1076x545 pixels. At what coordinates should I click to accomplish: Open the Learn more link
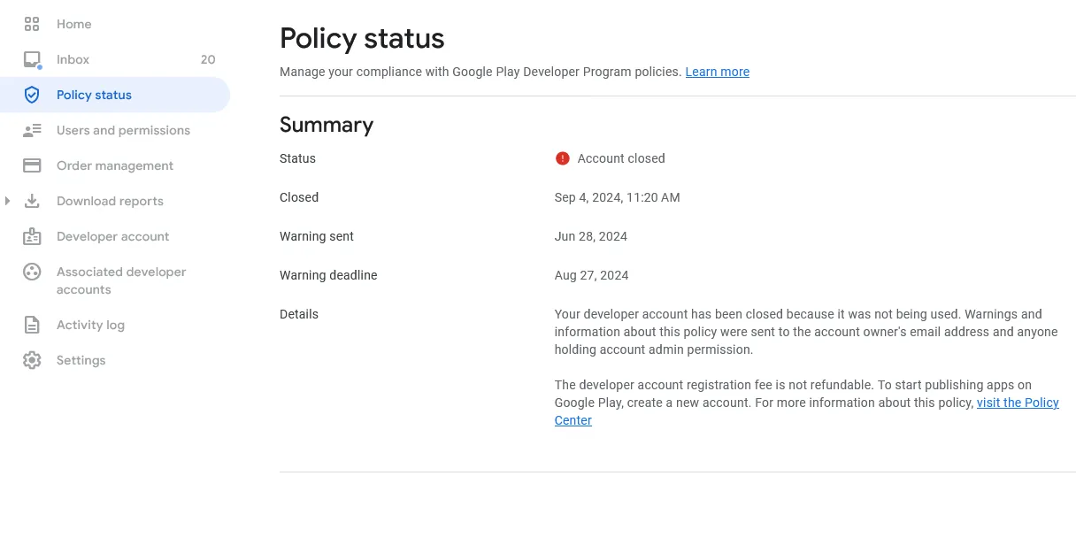[x=717, y=72]
